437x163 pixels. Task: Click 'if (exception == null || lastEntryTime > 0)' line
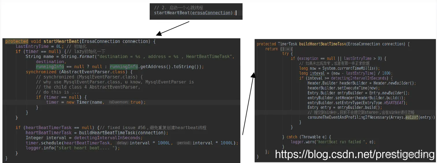(338, 59)
